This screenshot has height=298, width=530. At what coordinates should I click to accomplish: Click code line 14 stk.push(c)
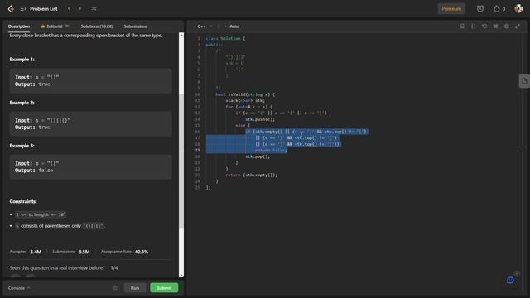(x=260, y=119)
